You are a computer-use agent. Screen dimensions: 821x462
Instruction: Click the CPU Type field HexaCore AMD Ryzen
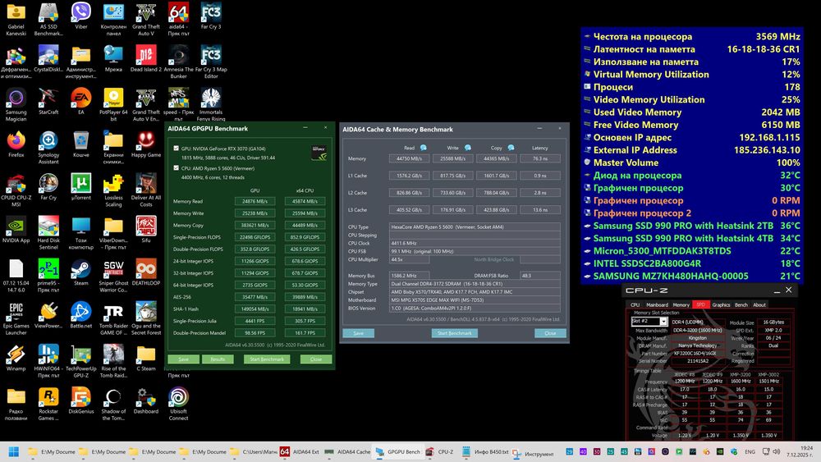(475, 226)
